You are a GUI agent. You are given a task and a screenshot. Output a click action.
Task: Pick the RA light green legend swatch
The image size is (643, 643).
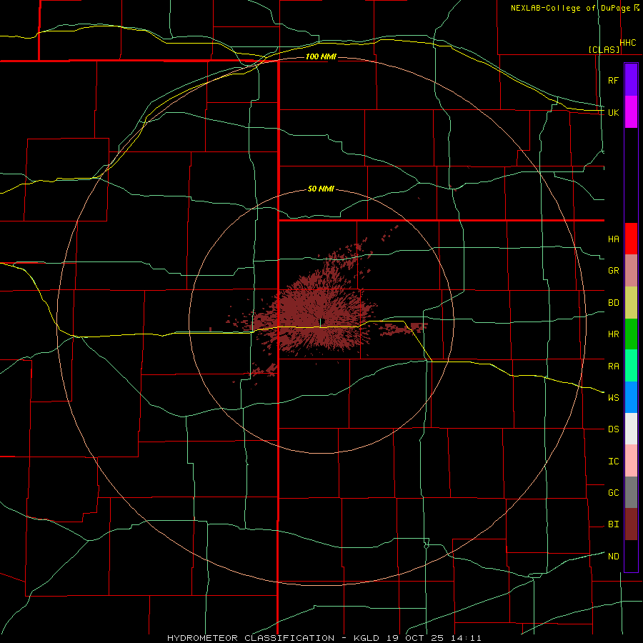pos(631,366)
